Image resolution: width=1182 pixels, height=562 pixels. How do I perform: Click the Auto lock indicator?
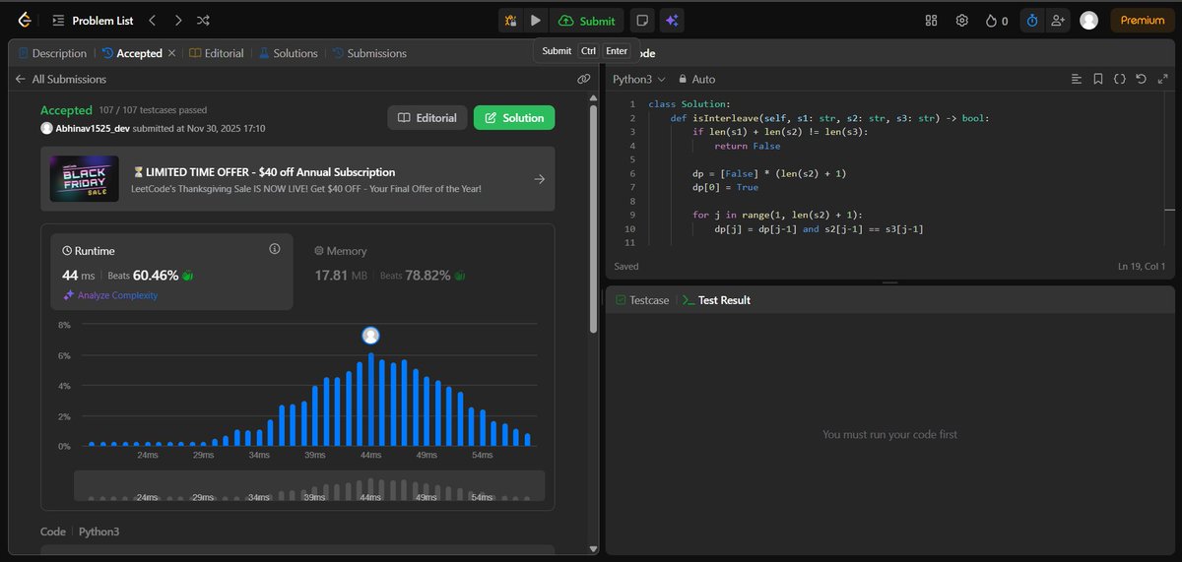click(x=696, y=79)
